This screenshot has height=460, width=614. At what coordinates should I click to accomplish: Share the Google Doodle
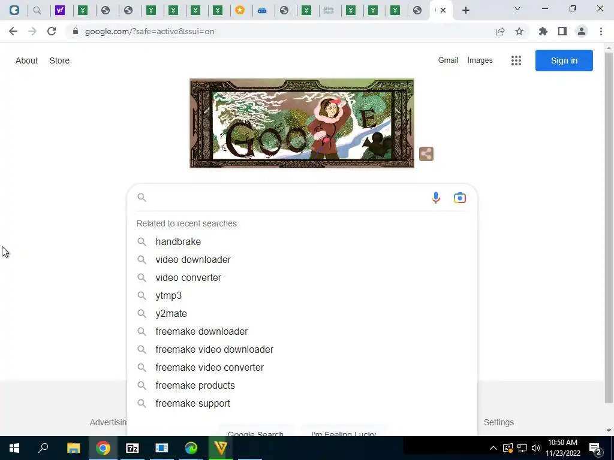click(x=426, y=154)
